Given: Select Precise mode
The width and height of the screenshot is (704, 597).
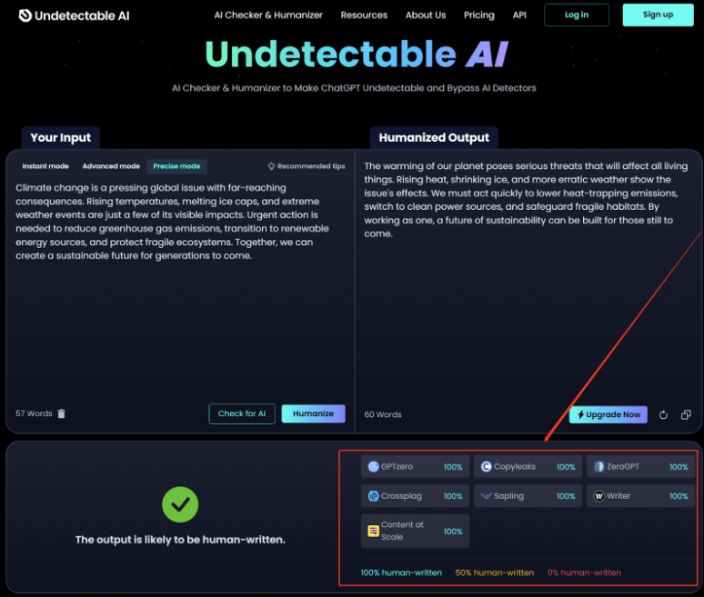Looking at the screenshot, I should (x=176, y=166).
